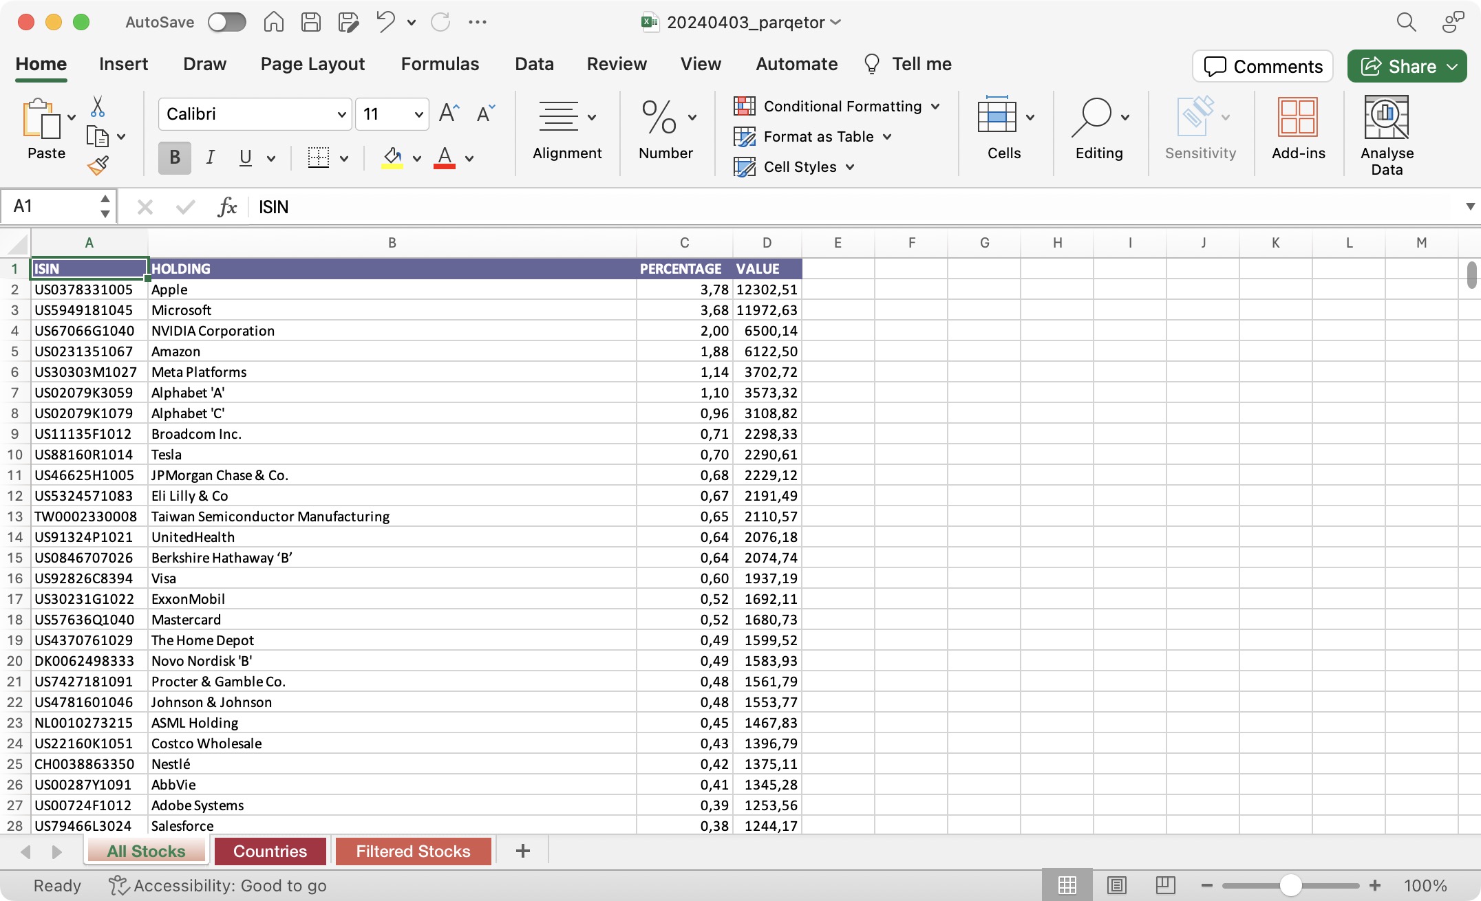Click the Format Painter brush icon
The height and width of the screenshot is (901, 1481).
(98, 165)
